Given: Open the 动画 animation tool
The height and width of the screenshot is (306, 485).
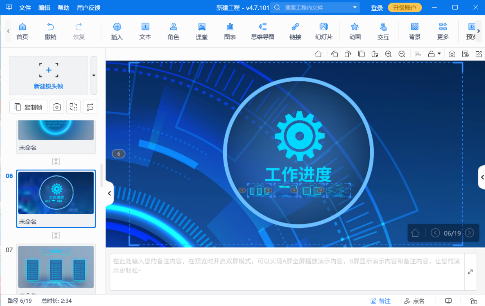Looking at the screenshot, I should [355, 31].
